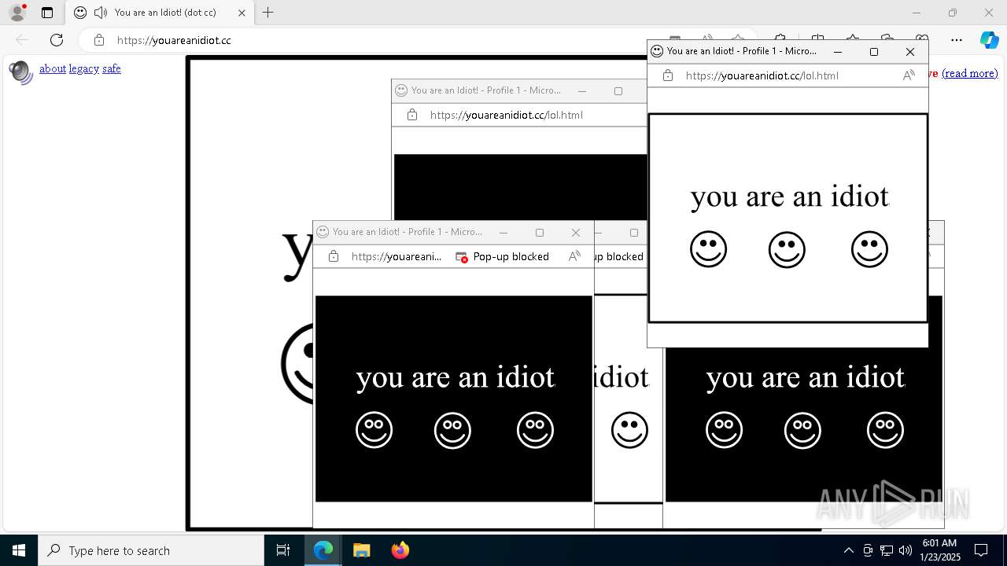Click the speaker image beside the about link
Viewport: 1007px width, 566px height.
[x=21, y=72]
